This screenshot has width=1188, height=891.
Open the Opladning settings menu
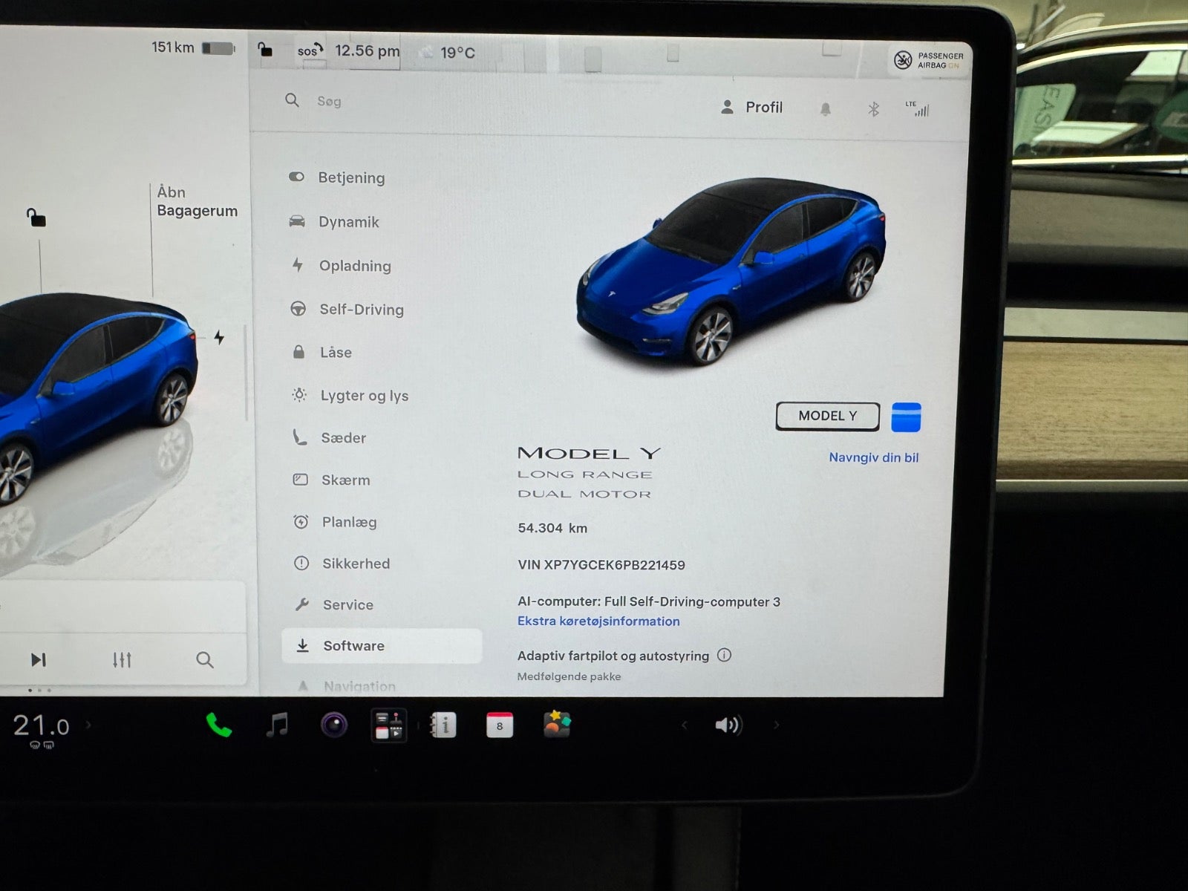tap(355, 266)
